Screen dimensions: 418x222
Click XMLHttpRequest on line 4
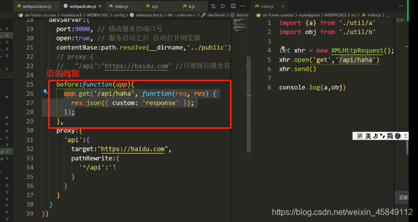(357, 51)
